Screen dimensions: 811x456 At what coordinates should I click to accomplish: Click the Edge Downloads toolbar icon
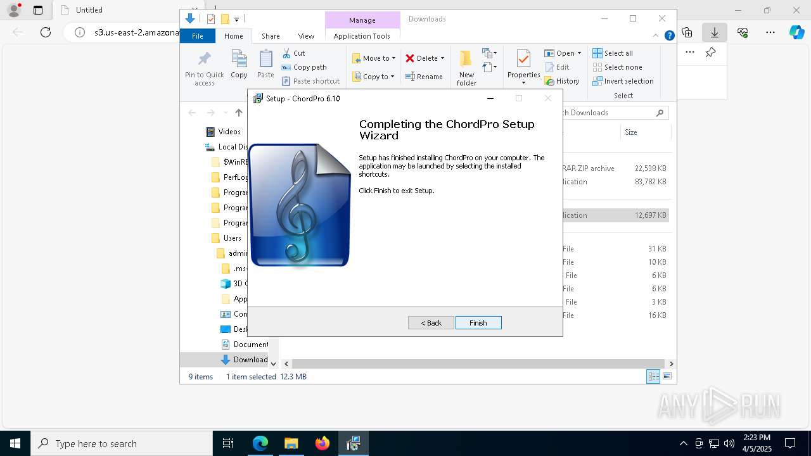tap(715, 32)
